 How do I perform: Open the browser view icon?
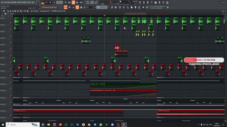128,7
